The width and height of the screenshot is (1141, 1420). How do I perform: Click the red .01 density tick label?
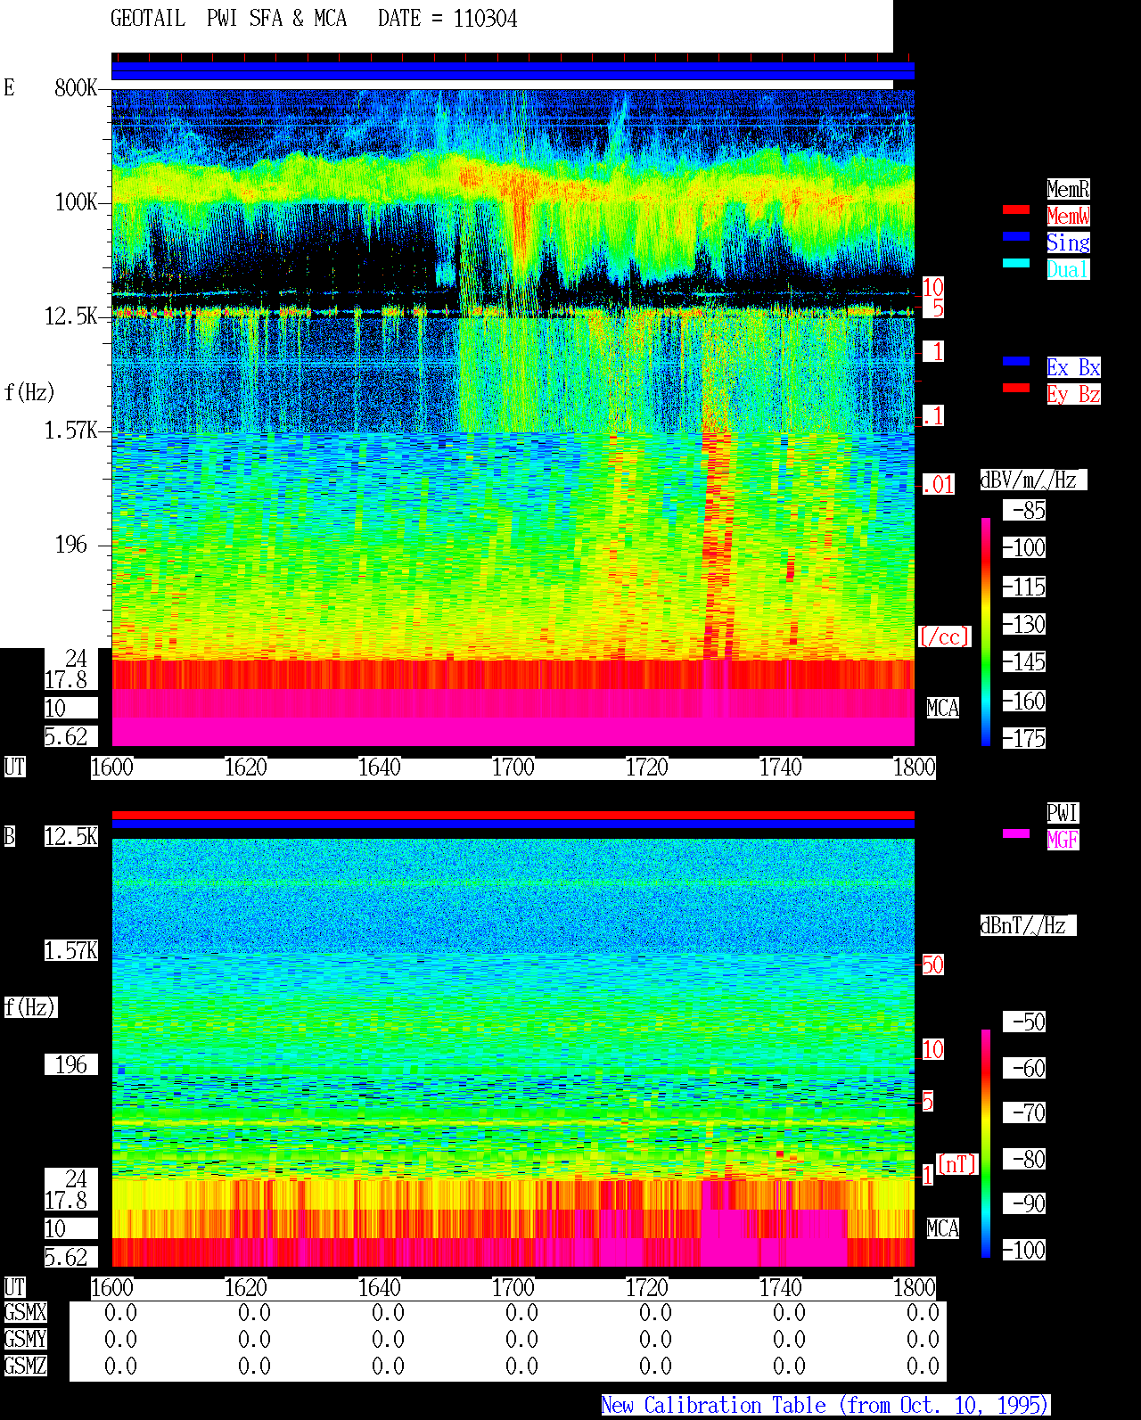pyautogui.click(x=939, y=485)
